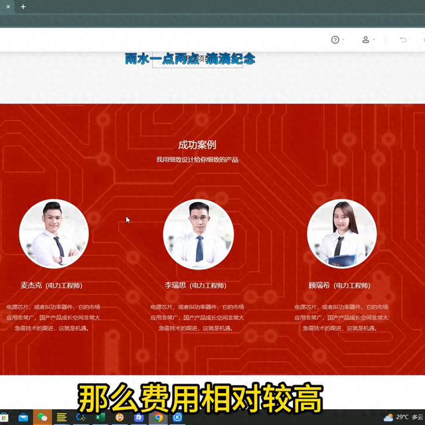Close the current browser tab
The image size is (425, 425).
pos(8,7)
